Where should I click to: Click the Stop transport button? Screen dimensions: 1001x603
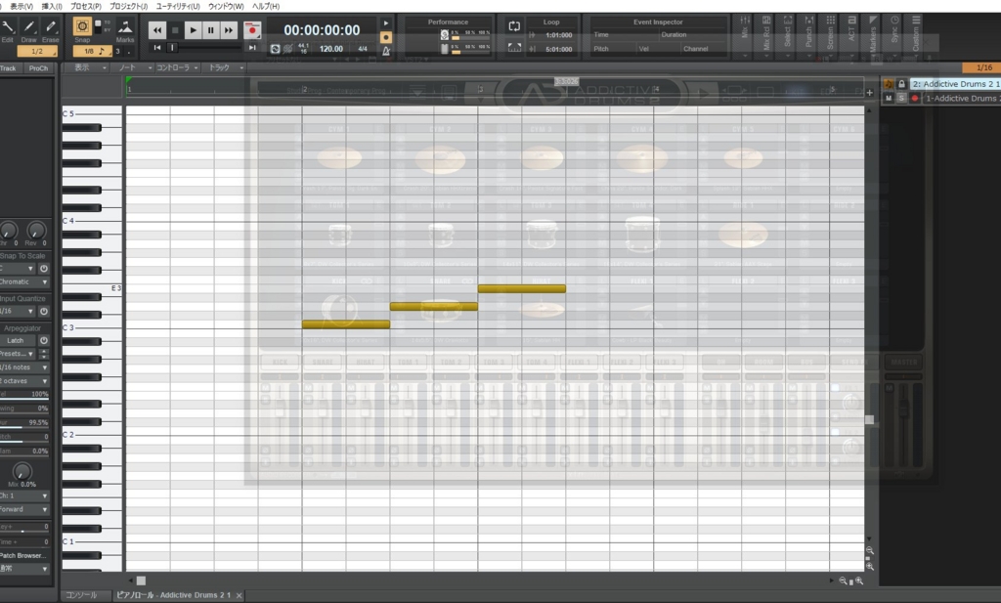[x=175, y=30]
